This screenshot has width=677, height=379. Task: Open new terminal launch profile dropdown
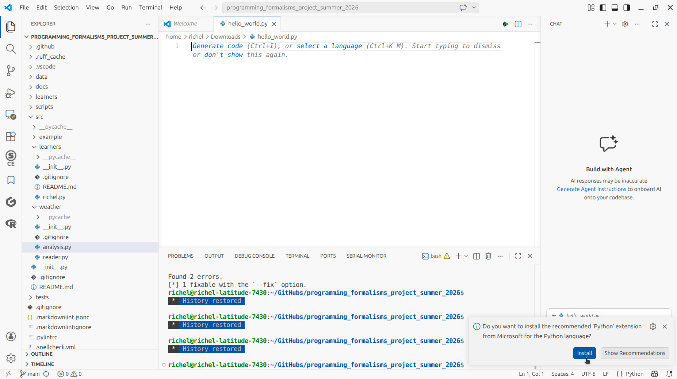[466, 256]
